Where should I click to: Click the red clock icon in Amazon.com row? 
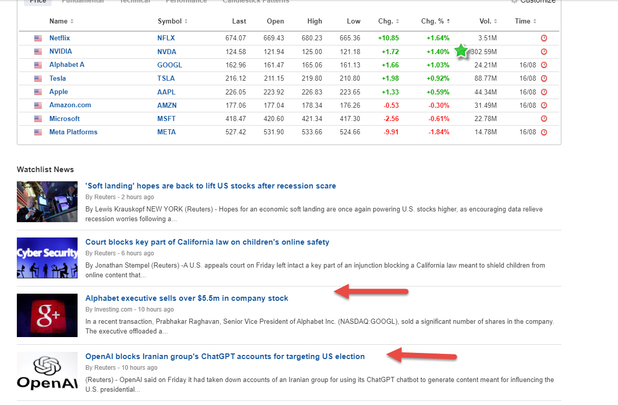pyautogui.click(x=544, y=105)
